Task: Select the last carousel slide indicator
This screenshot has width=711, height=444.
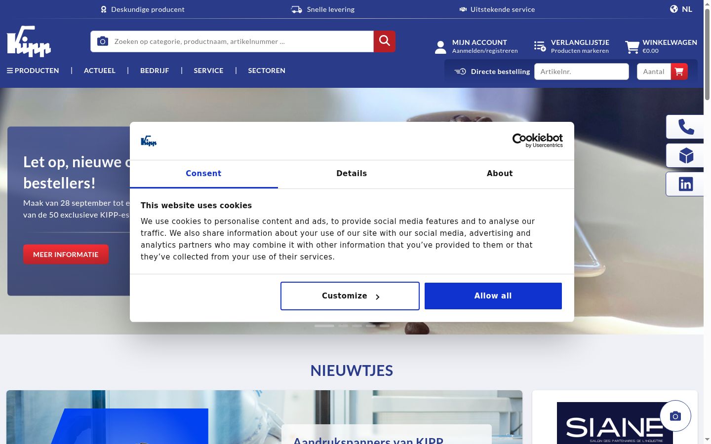Action: pyautogui.click(x=385, y=326)
